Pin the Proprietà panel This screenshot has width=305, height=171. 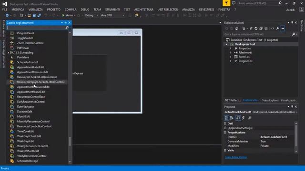[292, 107]
